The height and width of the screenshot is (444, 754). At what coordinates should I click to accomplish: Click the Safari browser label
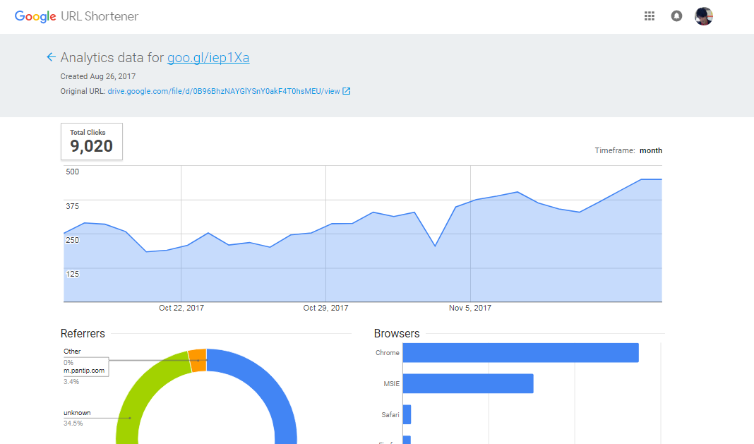coord(390,414)
